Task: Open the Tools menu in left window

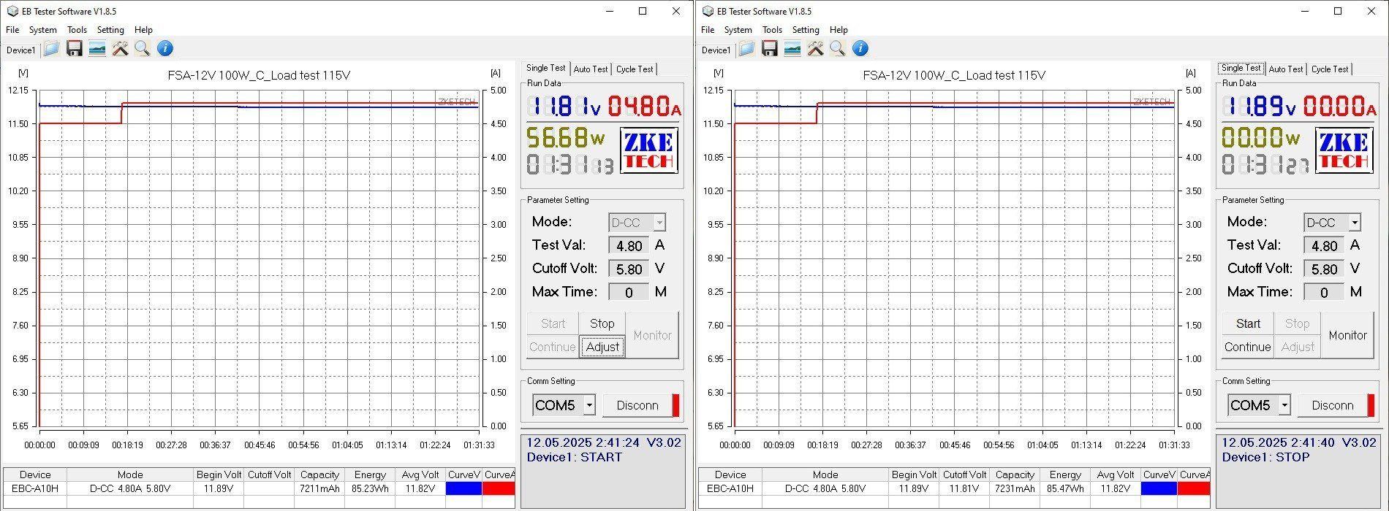Action: pos(77,30)
